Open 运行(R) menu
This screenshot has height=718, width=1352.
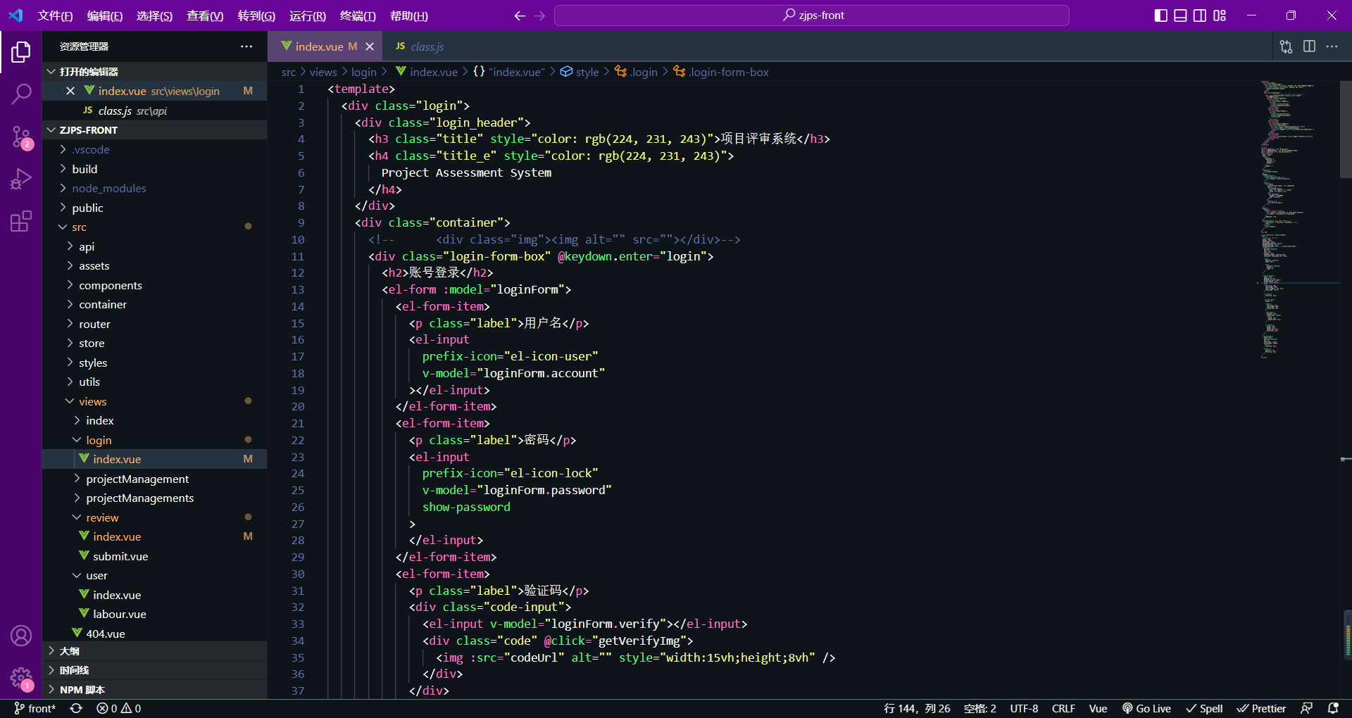click(x=308, y=15)
